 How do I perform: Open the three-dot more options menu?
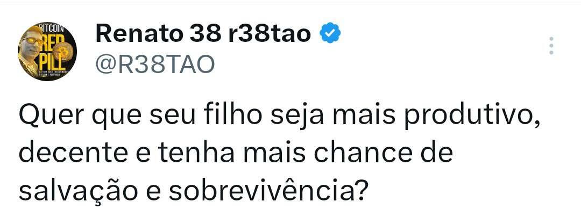(551, 46)
